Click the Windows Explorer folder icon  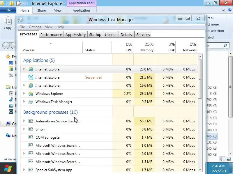(31, 93)
